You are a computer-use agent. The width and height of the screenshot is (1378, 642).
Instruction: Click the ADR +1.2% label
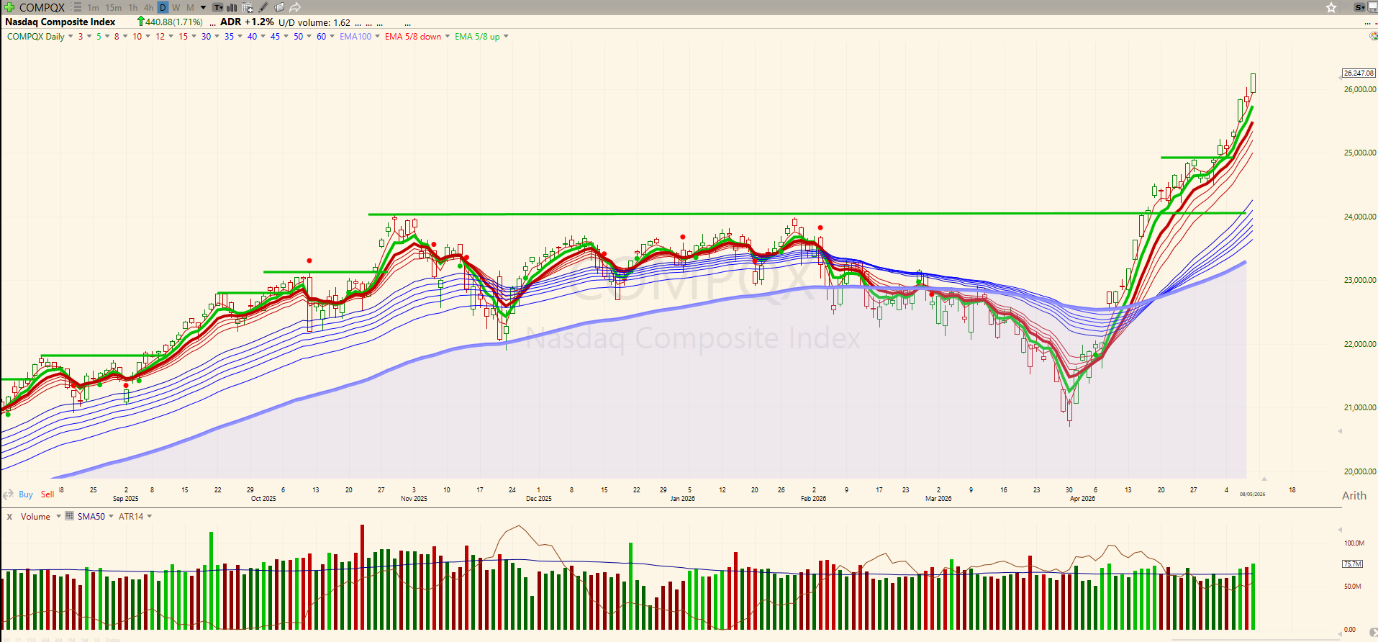[x=247, y=22]
